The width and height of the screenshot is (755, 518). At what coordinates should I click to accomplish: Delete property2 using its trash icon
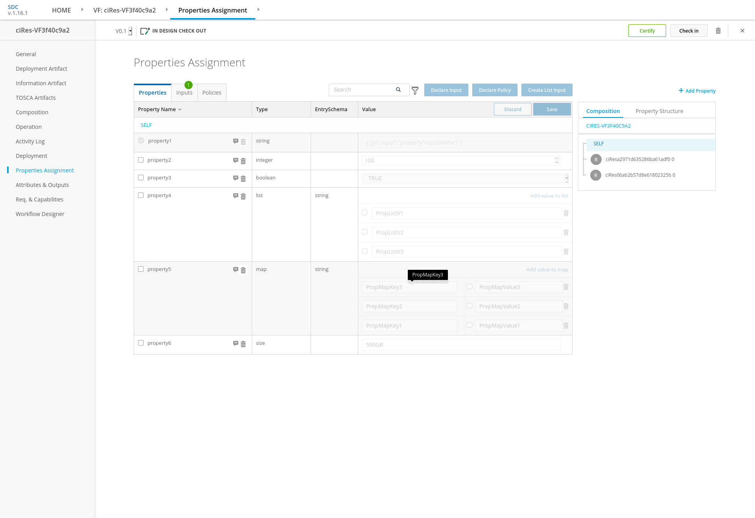pyautogui.click(x=243, y=161)
